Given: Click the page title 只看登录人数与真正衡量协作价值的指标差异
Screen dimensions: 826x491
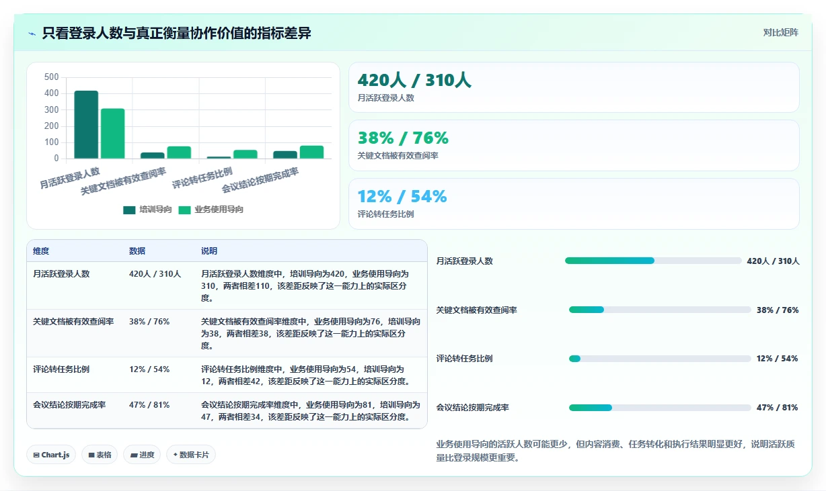Looking at the screenshot, I should [x=177, y=33].
